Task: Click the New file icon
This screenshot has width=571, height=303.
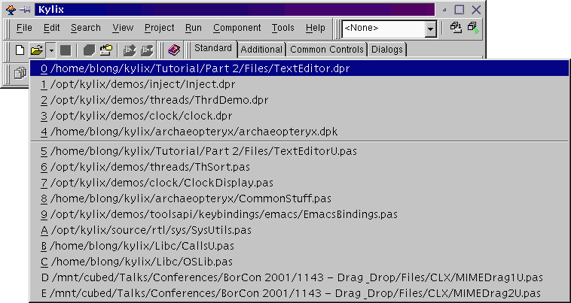Action: coord(20,50)
